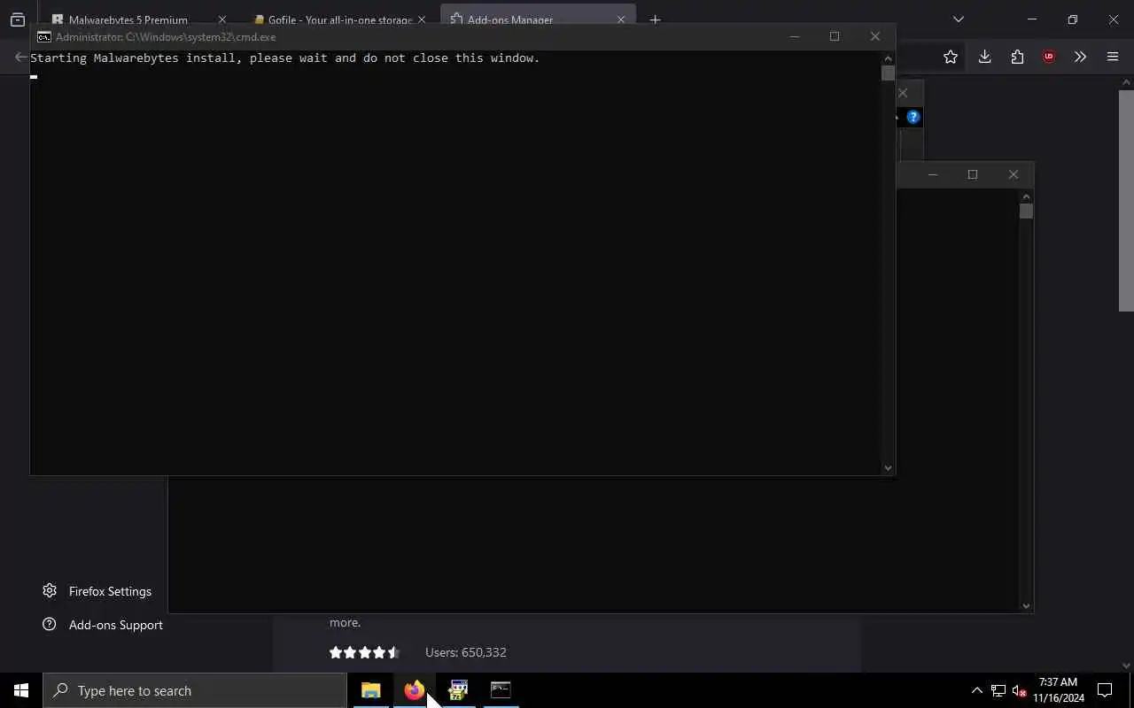Image resolution: width=1134 pixels, height=708 pixels.
Task: Click the add-on star rating
Action: click(x=364, y=652)
